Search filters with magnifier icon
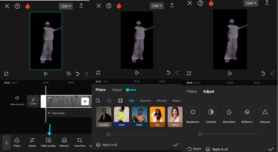 [98, 101]
